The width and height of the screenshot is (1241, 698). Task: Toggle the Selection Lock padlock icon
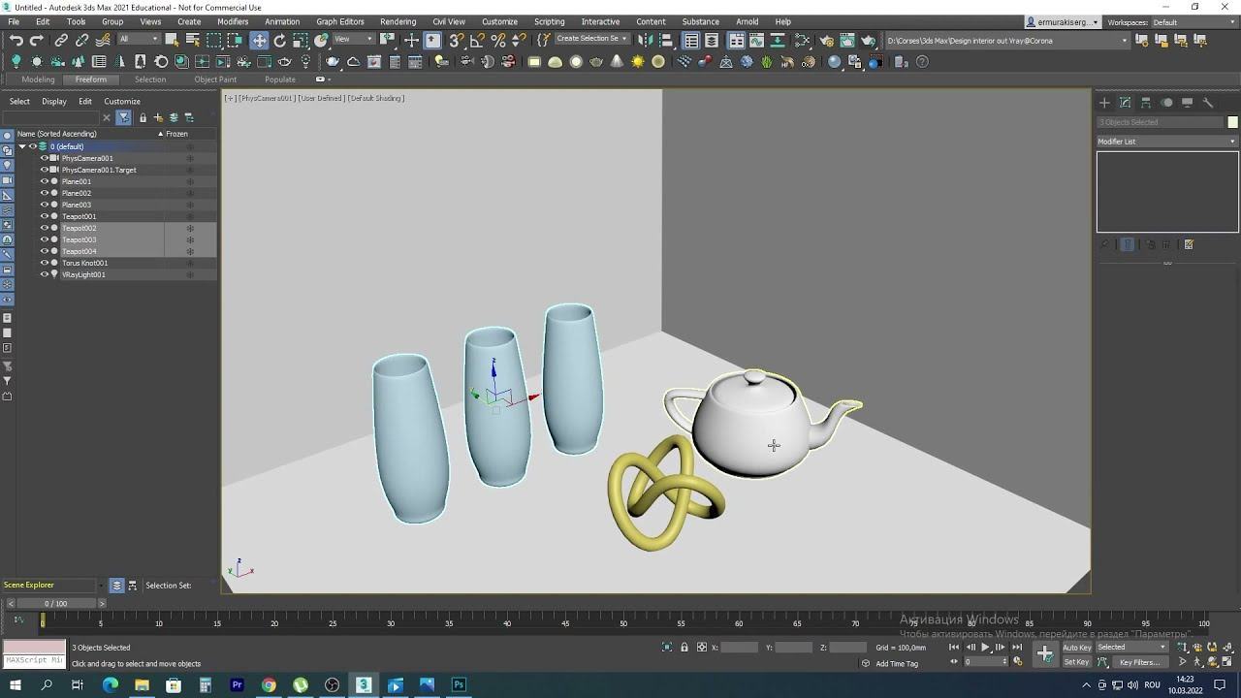[684, 647]
